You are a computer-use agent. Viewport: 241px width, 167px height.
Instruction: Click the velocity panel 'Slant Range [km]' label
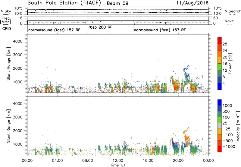[8, 126]
